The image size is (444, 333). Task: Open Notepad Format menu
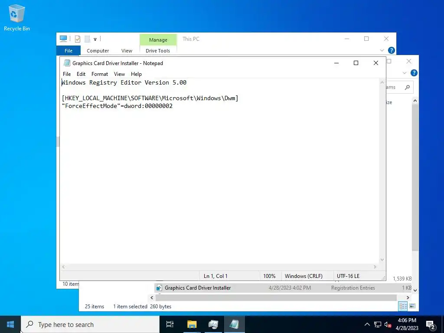pos(100,74)
